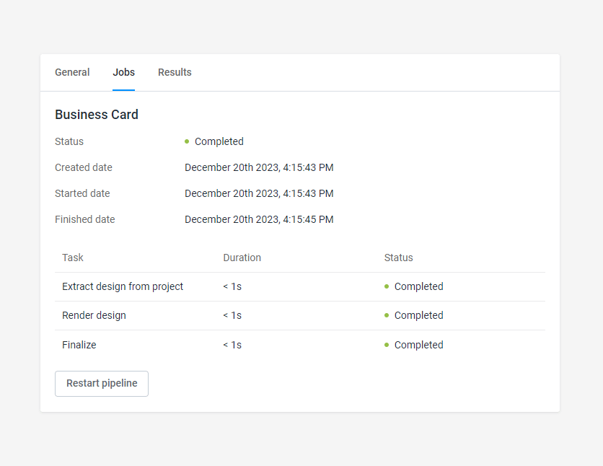Click the Restart pipeline button

click(x=102, y=383)
